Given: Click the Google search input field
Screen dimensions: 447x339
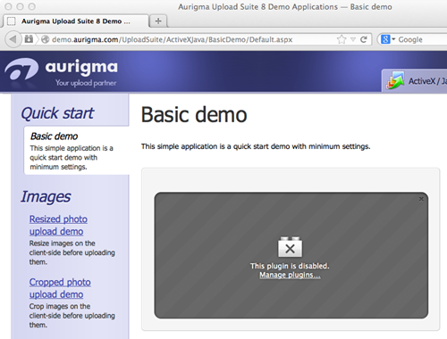Looking at the screenshot, I should 423,39.
